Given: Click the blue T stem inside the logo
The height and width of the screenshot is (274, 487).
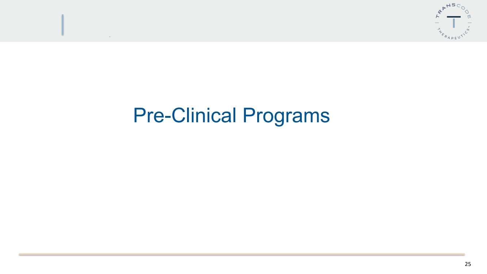Looking at the screenshot, I should 454,23.
